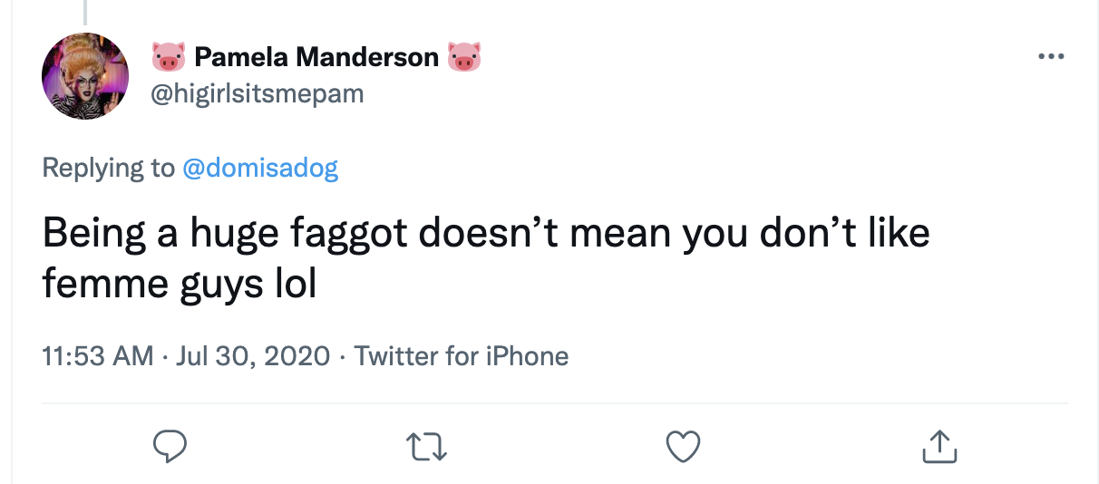Open the three-dot more options menu
The image size is (1099, 484).
(x=1051, y=57)
